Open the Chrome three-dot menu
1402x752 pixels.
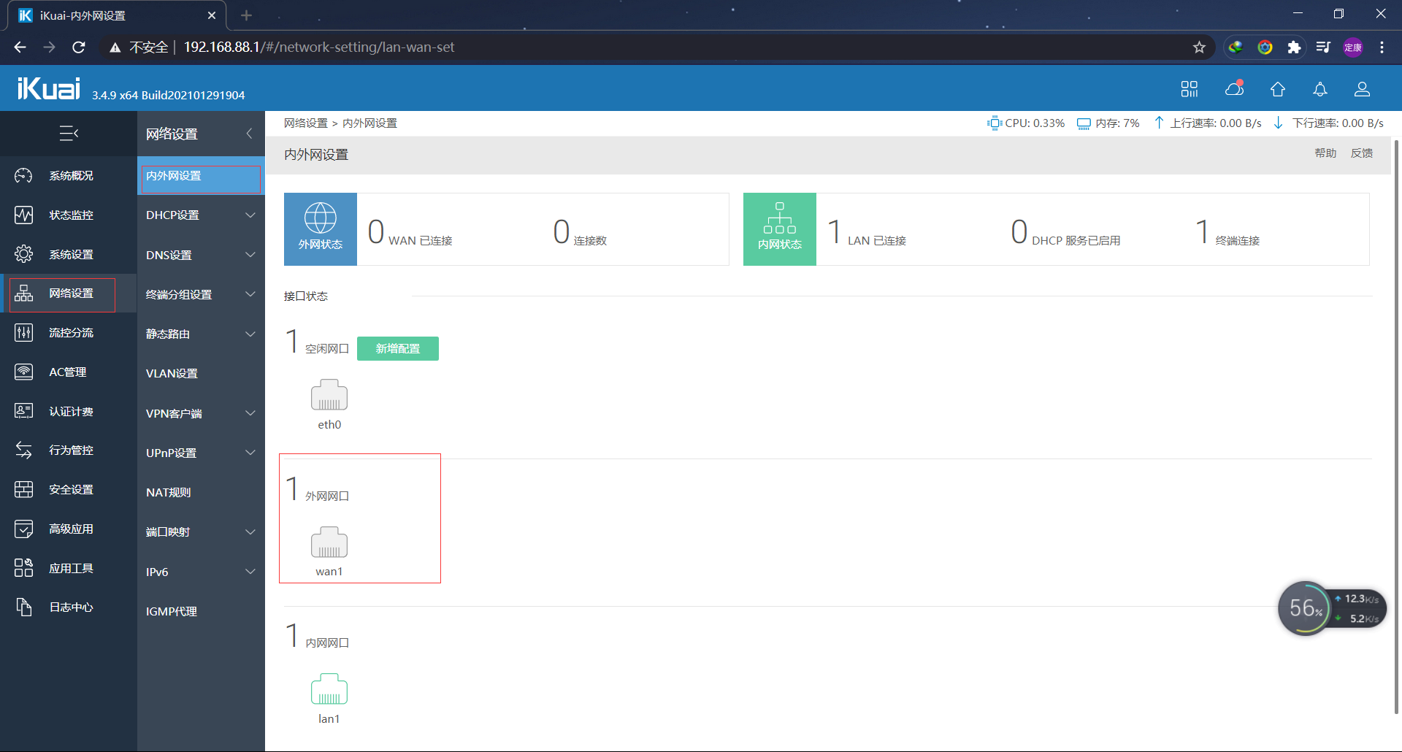(x=1382, y=47)
